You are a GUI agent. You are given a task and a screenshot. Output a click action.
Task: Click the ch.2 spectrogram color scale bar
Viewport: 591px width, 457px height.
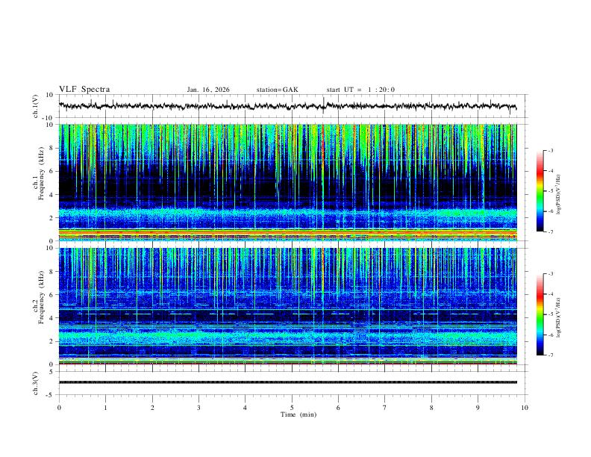(x=540, y=314)
